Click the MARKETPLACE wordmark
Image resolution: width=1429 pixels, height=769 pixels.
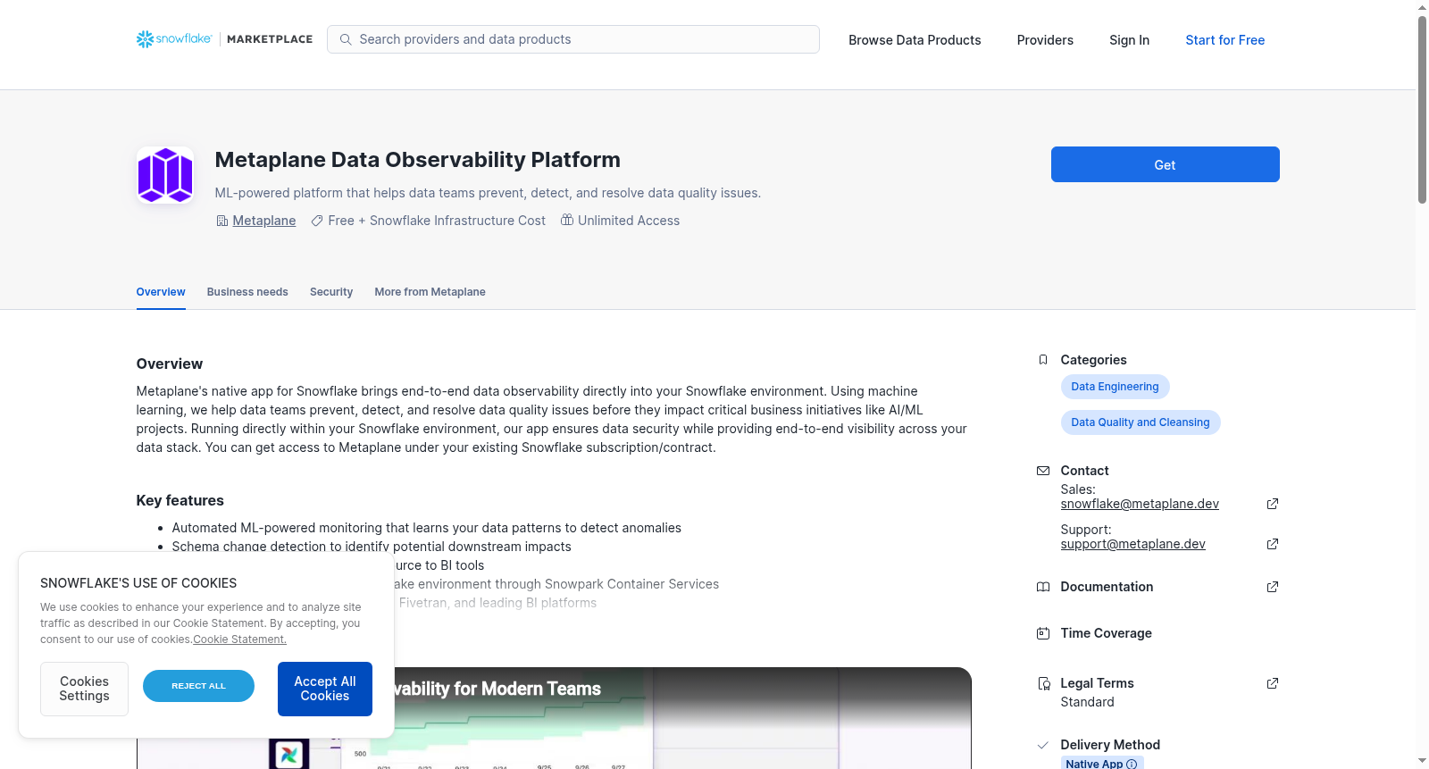point(270,39)
